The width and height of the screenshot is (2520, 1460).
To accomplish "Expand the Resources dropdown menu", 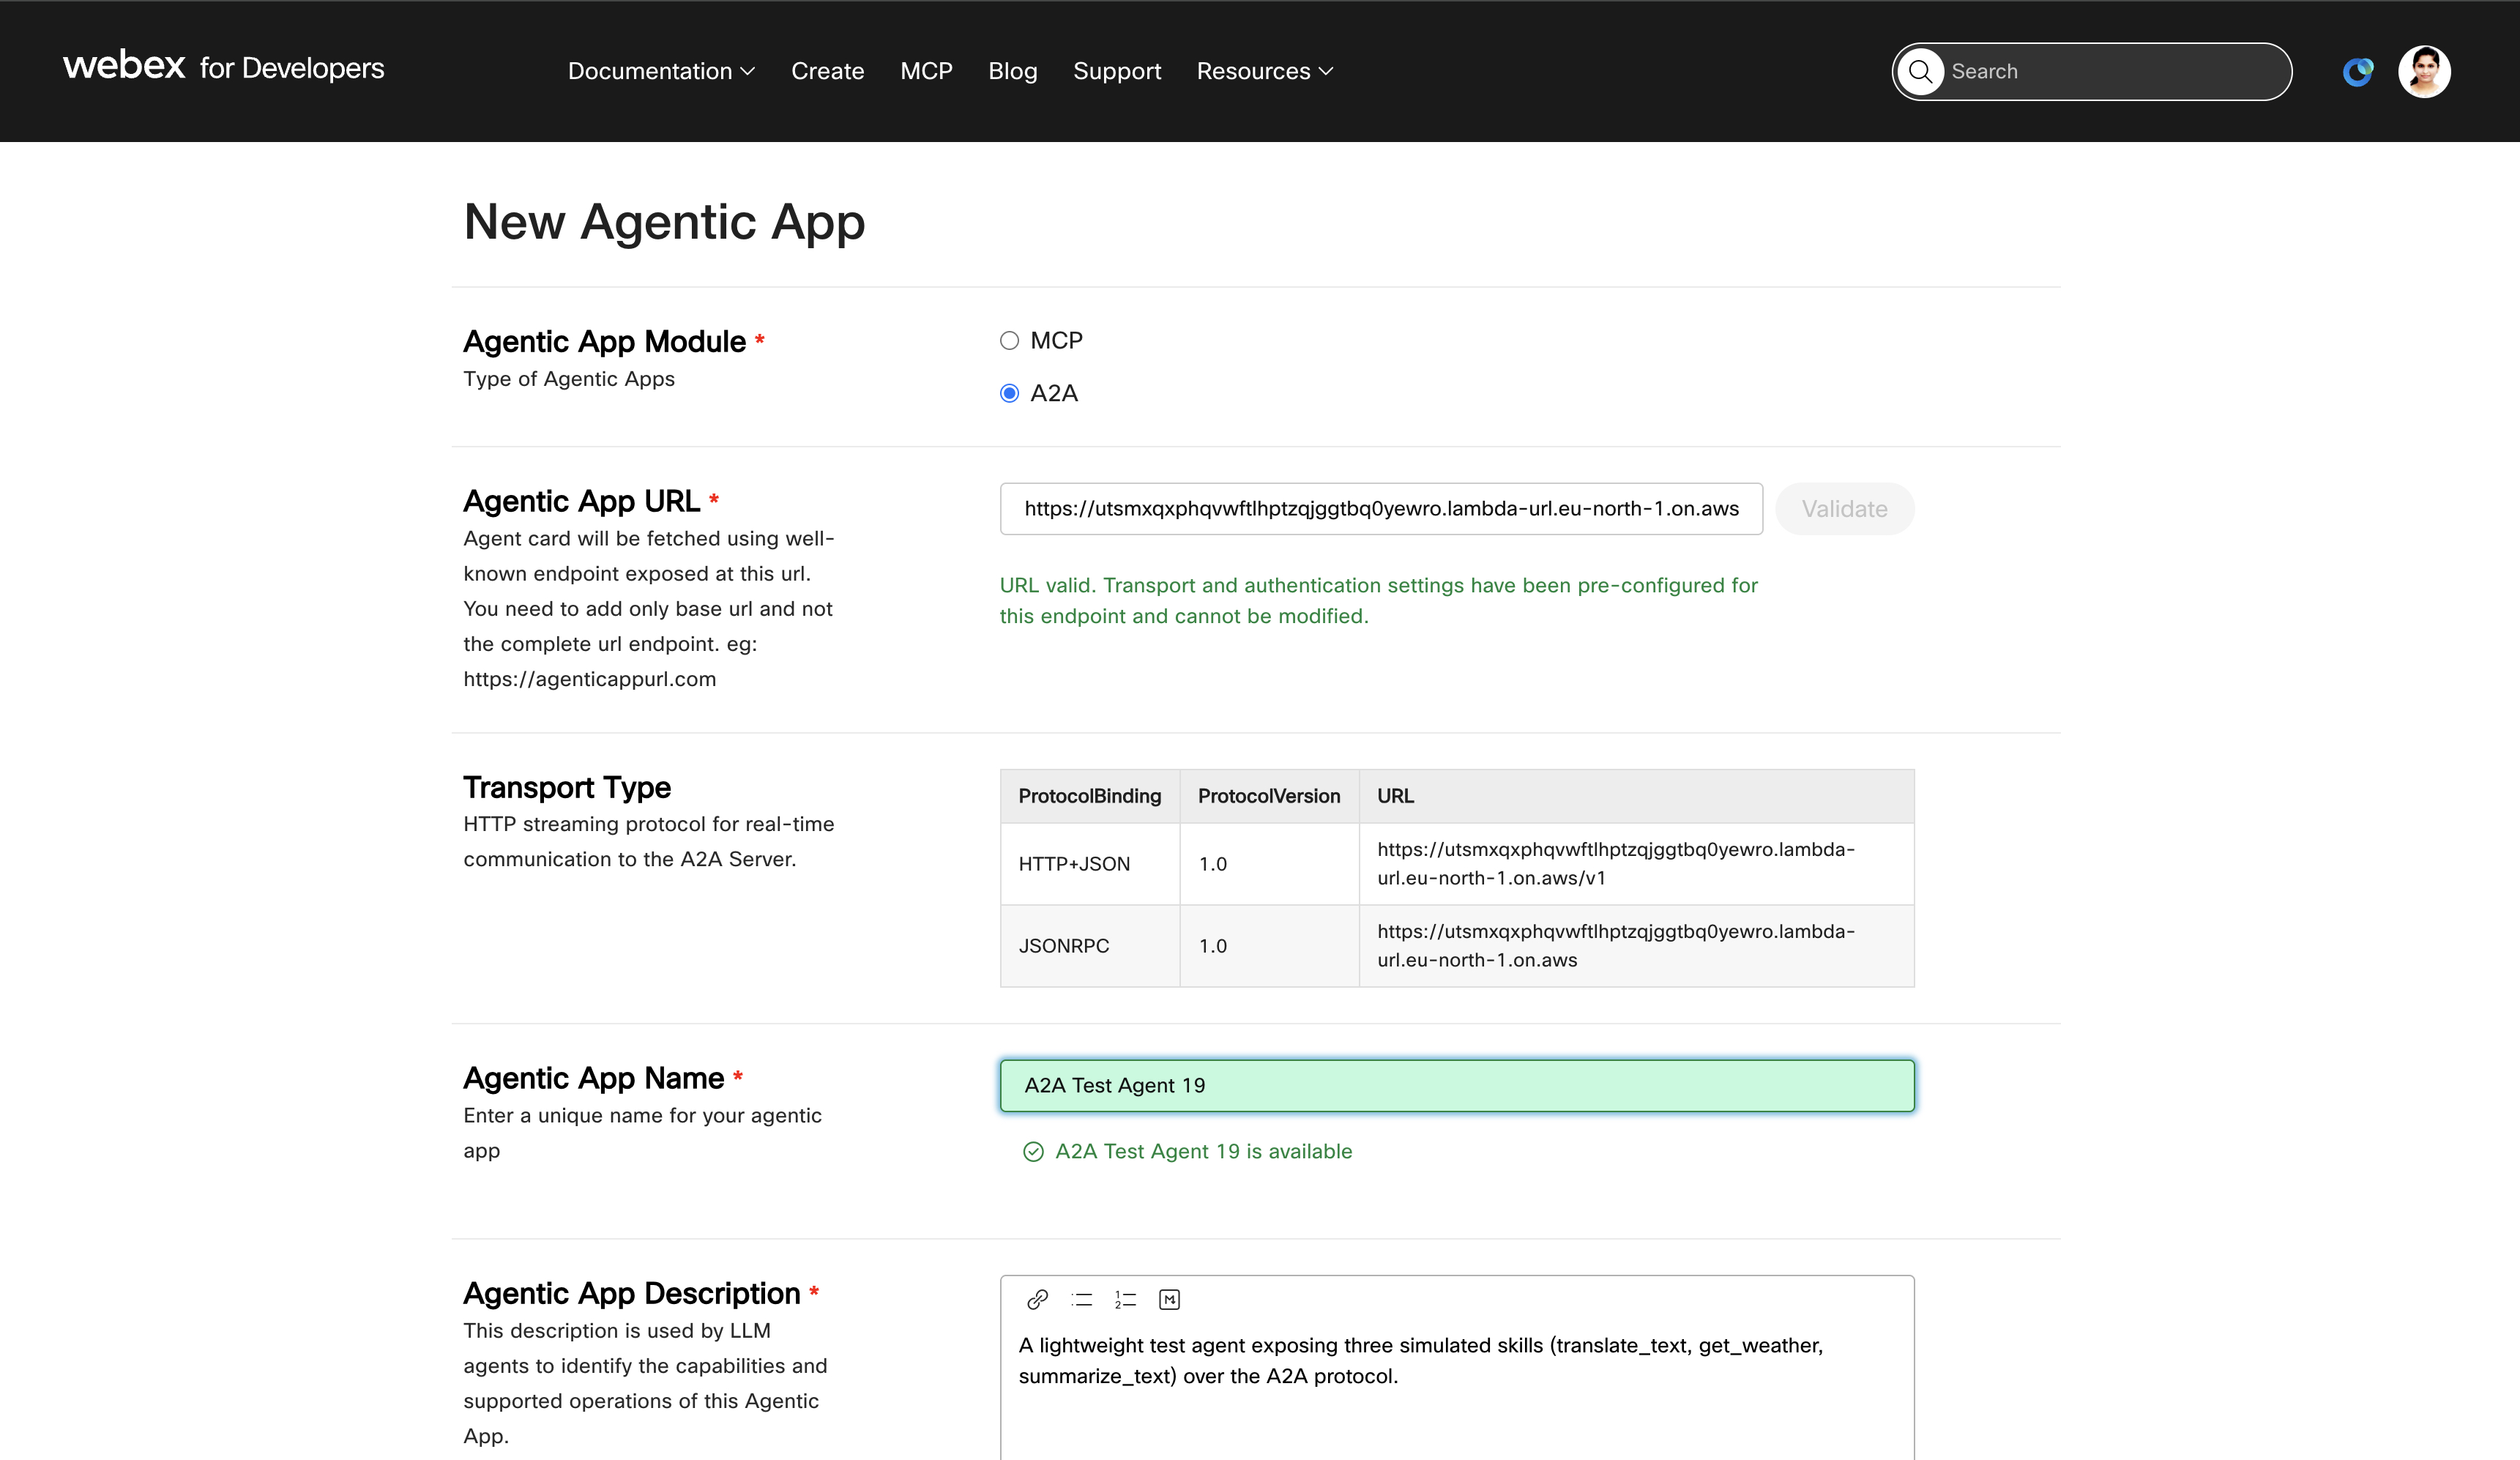I will click(x=1265, y=71).
